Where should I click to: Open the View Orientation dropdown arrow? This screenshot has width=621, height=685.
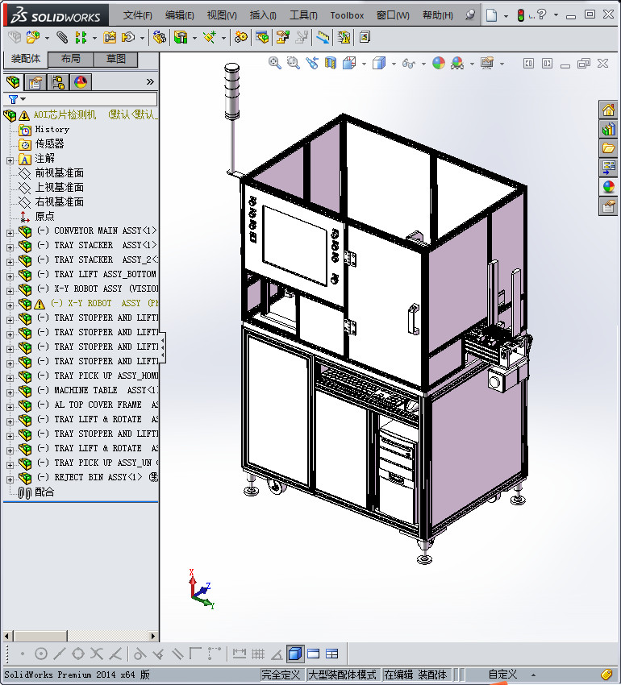click(364, 64)
